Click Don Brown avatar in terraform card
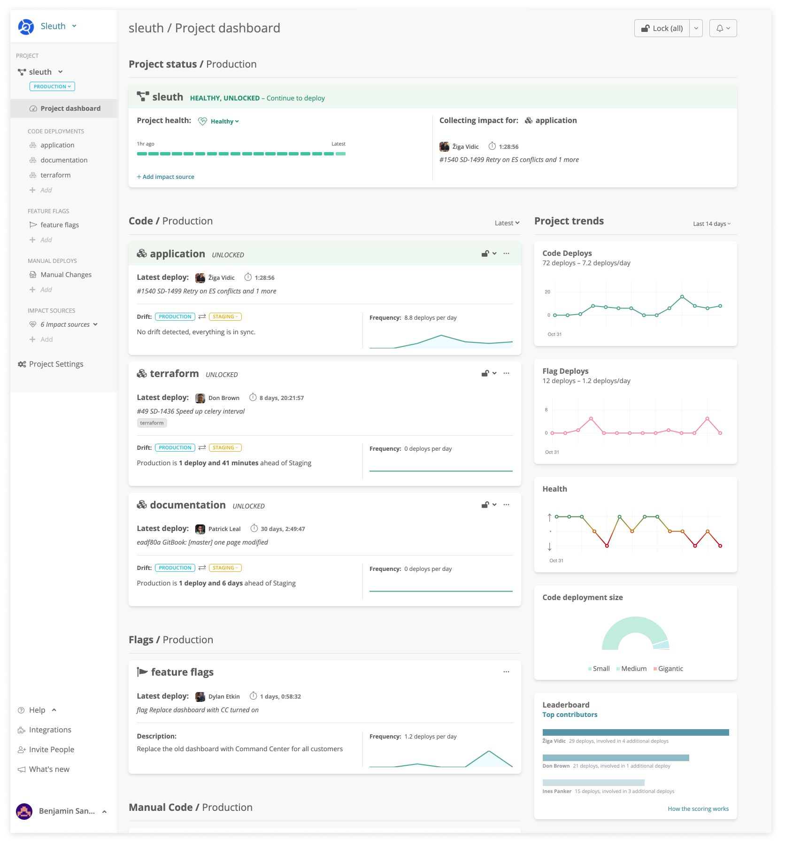This screenshot has width=785, height=847. pyautogui.click(x=200, y=398)
